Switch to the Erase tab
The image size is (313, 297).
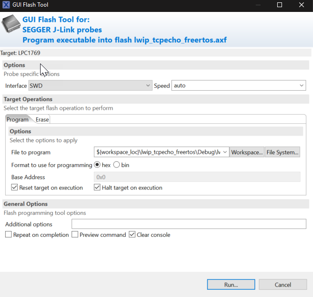click(x=42, y=119)
